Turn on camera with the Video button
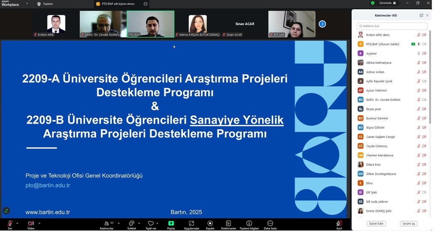Image resolution: width=435 pixels, height=233 pixels. coord(31,223)
